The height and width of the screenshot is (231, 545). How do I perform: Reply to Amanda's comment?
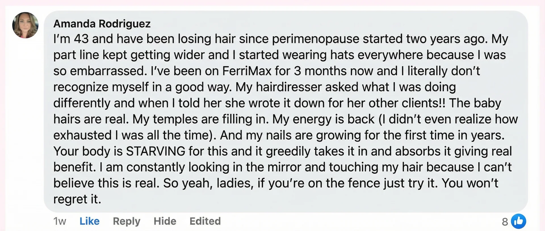[x=126, y=221]
